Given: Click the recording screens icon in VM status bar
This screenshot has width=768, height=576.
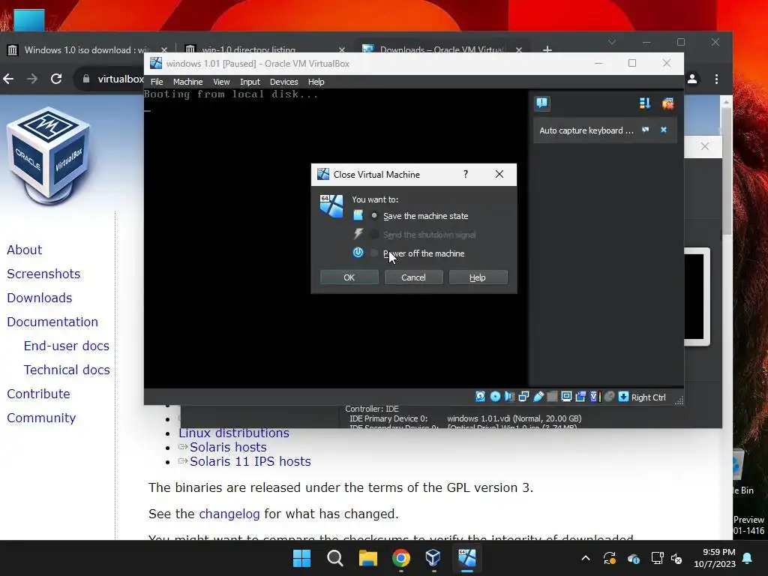Looking at the screenshot, I should pos(581,397).
